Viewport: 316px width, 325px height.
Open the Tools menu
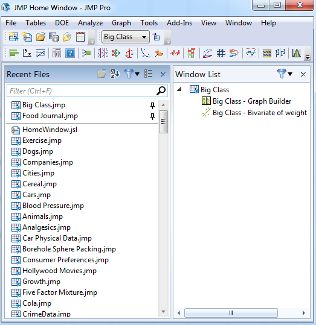click(x=149, y=23)
